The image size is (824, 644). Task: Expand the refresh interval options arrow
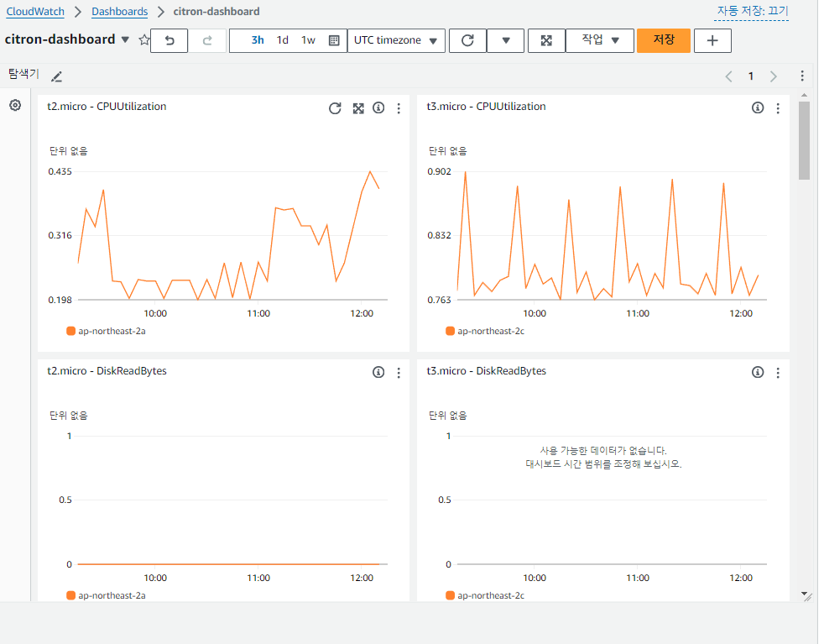tap(505, 40)
